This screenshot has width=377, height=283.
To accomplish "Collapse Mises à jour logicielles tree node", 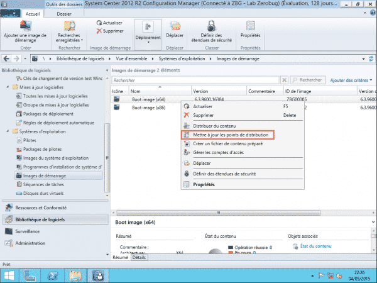I will 8,87.
